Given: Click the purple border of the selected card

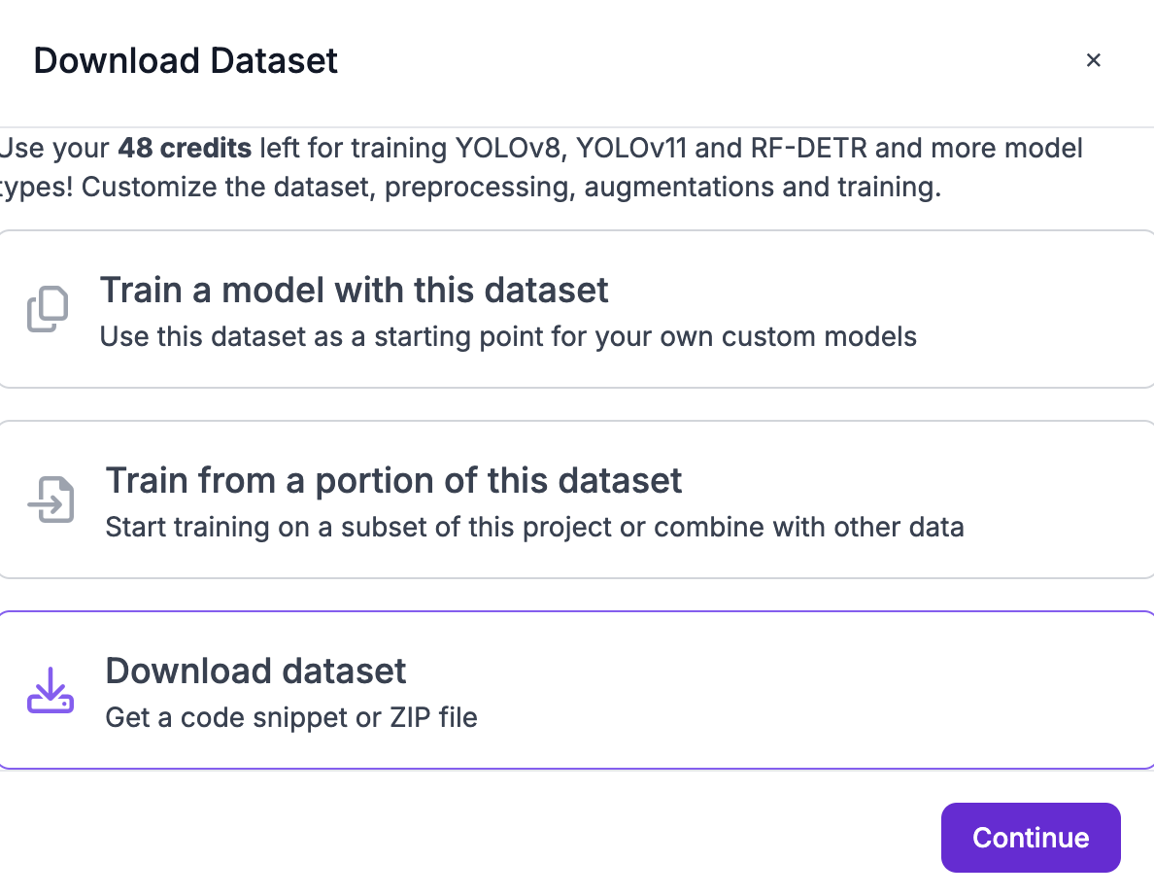Looking at the screenshot, I should coord(577,610).
